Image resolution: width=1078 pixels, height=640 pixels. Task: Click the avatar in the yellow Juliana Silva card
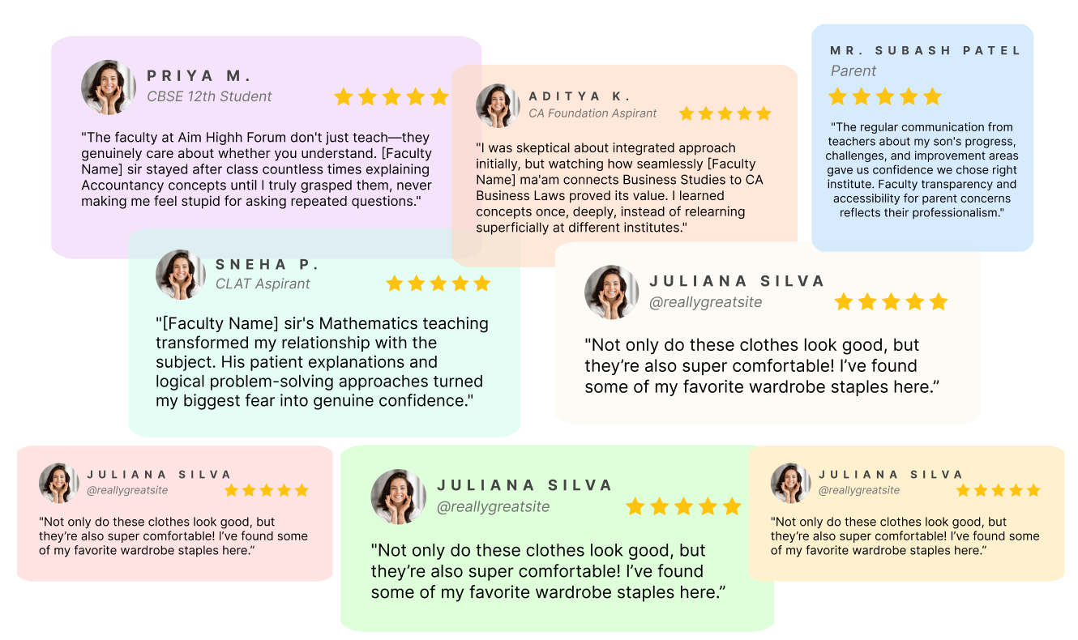(791, 484)
